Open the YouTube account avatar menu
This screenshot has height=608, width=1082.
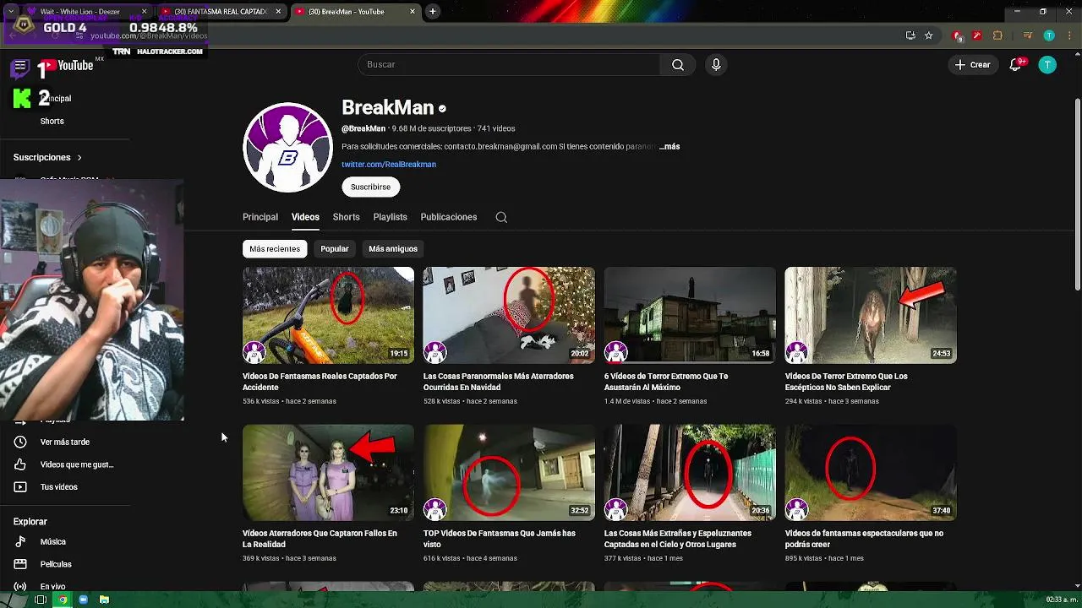1047,65
